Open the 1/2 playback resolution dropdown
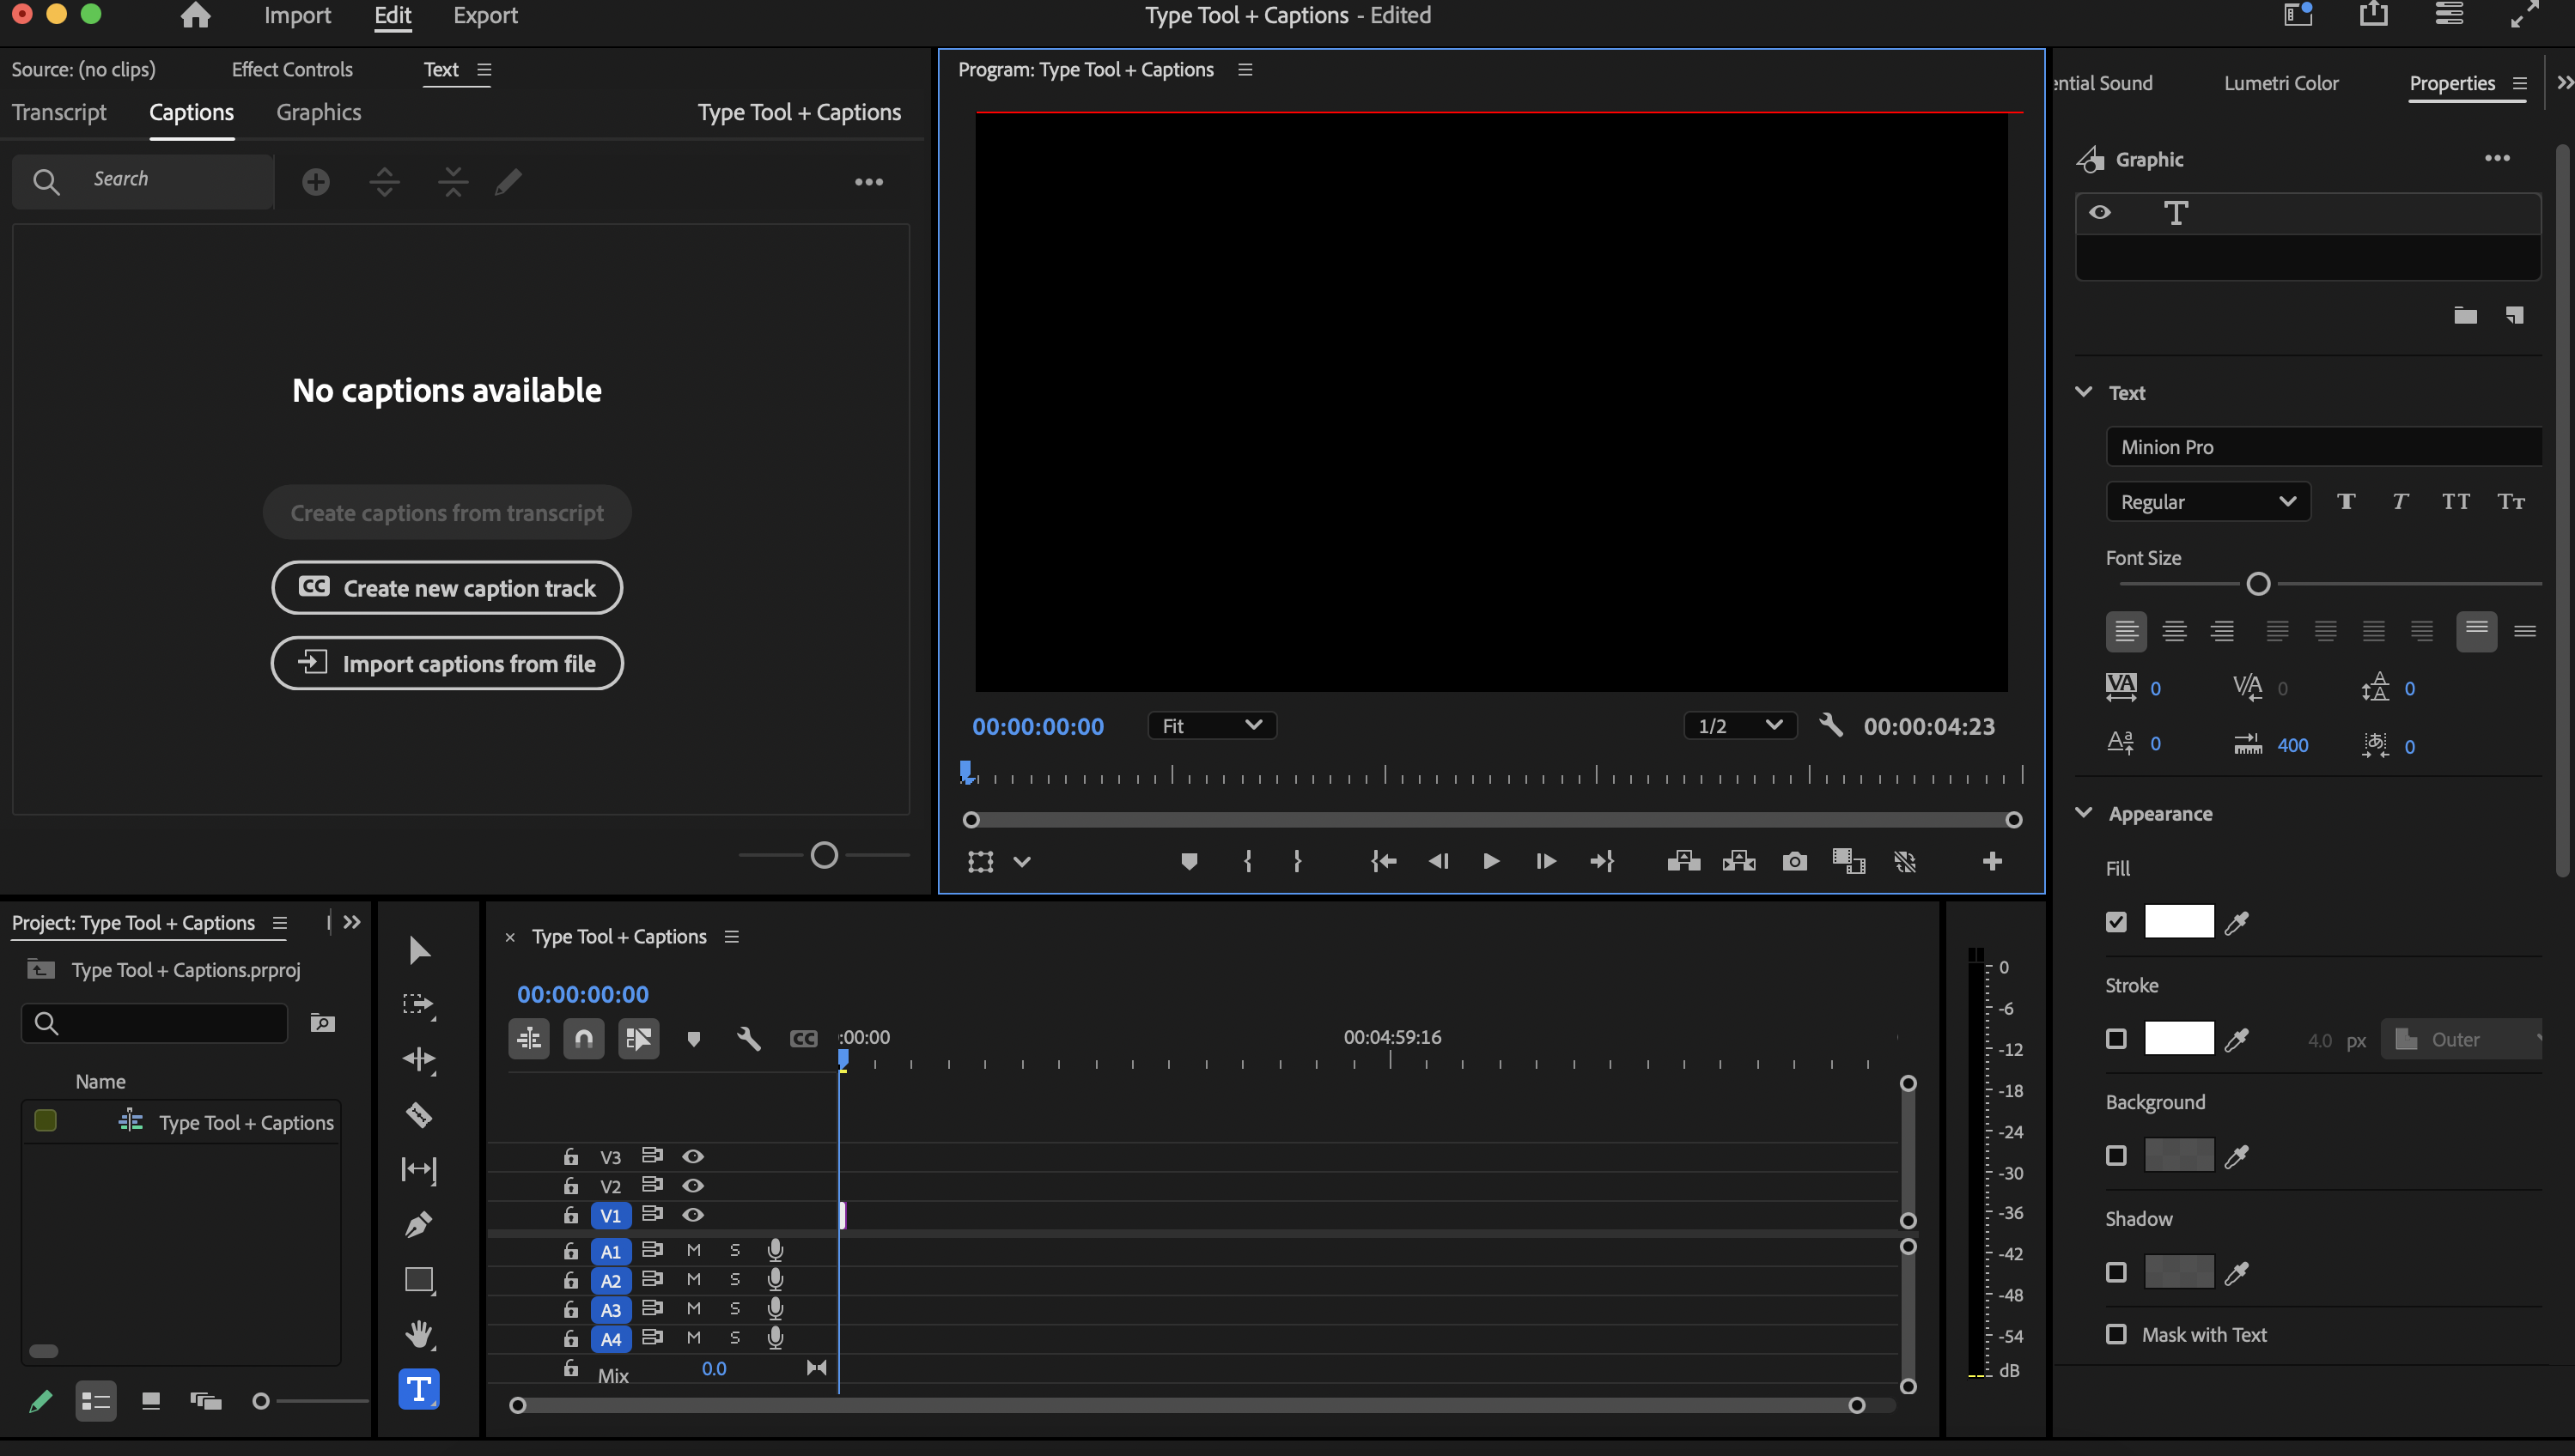The image size is (2575, 1456). point(1738,725)
